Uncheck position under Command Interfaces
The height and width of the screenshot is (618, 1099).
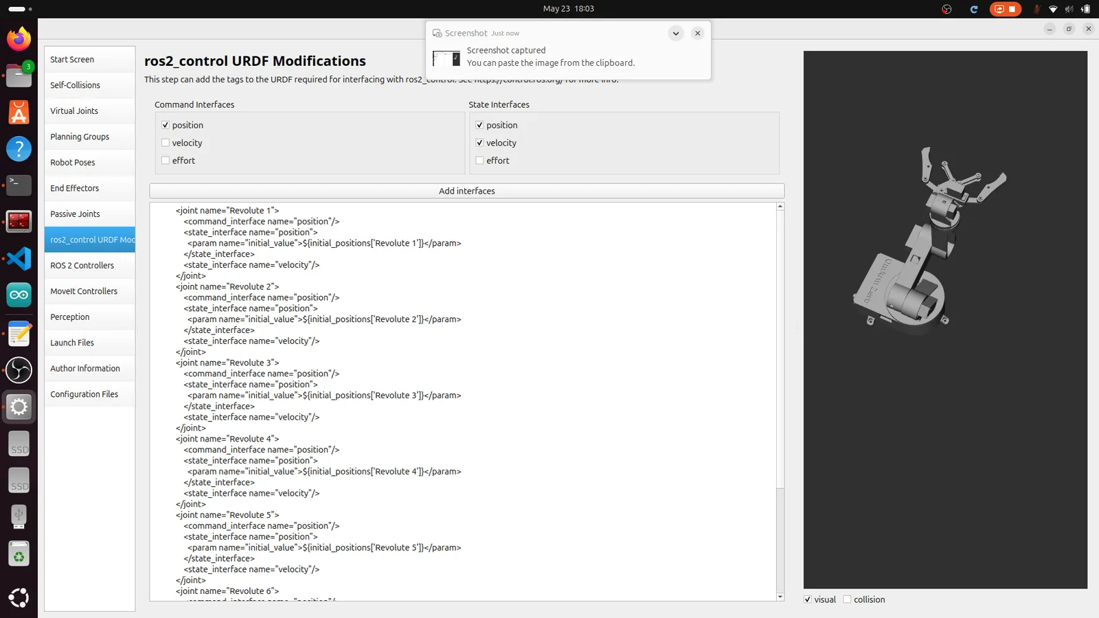click(166, 125)
